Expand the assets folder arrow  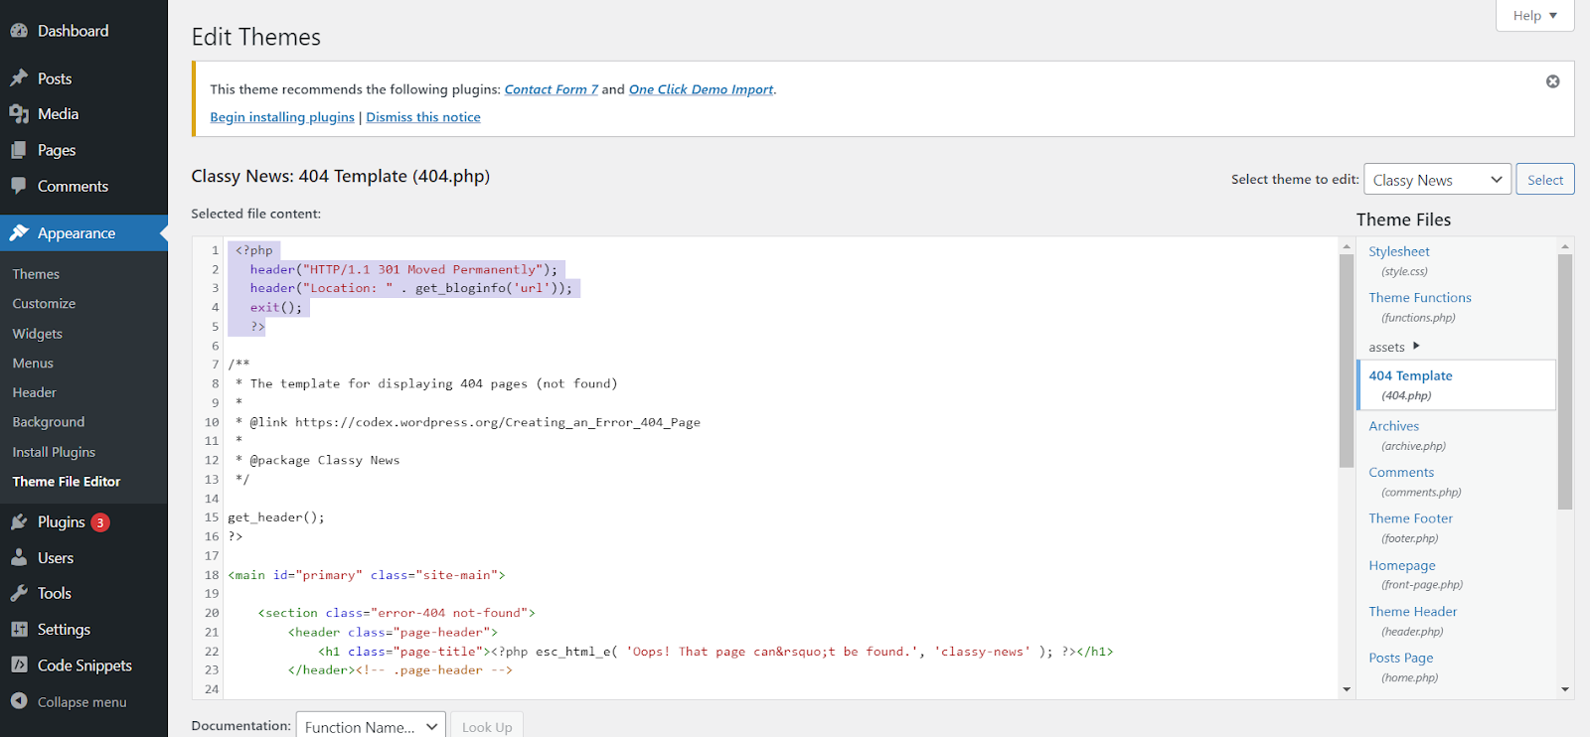pos(1416,346)
